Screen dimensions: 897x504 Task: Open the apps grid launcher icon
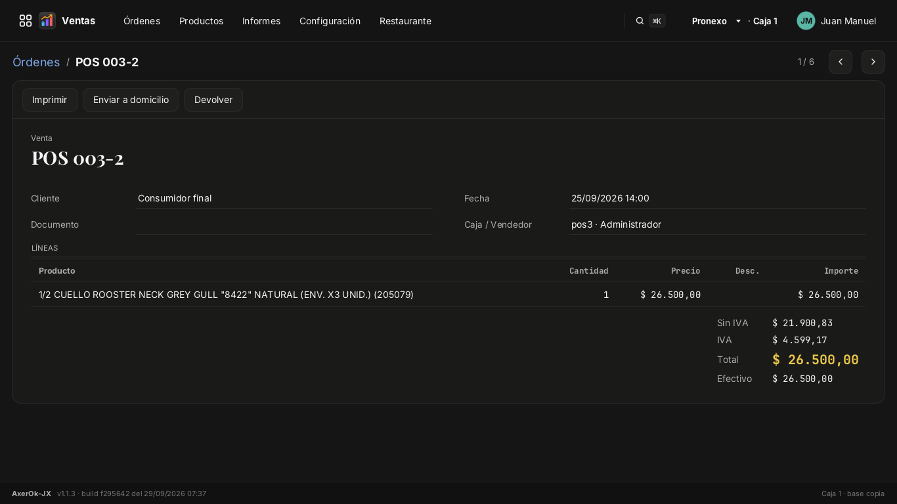pyautogui.click(x=26, y=21)
